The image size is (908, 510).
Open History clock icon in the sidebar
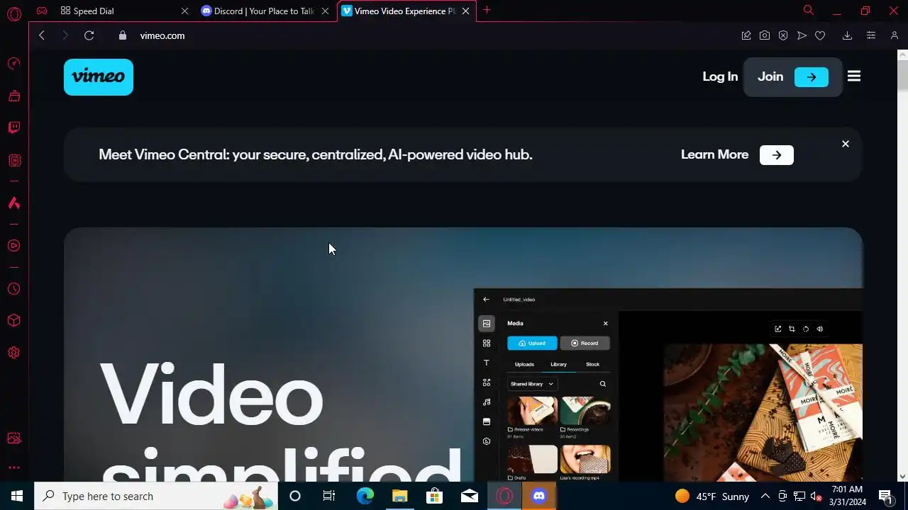(x=13, y=289)
